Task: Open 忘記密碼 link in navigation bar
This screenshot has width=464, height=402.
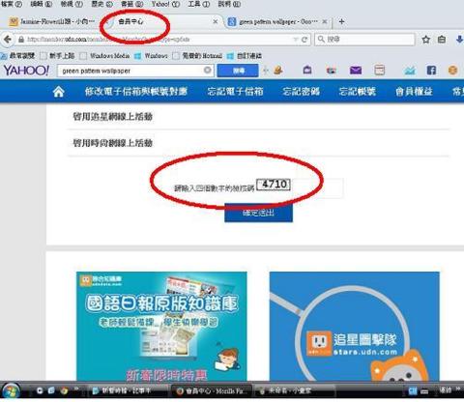Action: (x=301, y=92)
